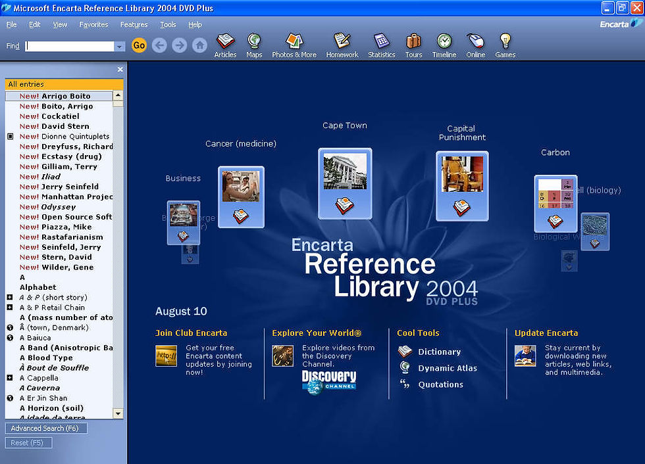The image size is (645, 464).
Task: Open the Cancer (medicine) article card
Action: click(241, 197)
